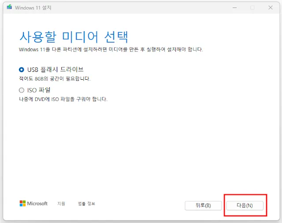Minimize the Windows 11 설치 window

tap(234, 7)
